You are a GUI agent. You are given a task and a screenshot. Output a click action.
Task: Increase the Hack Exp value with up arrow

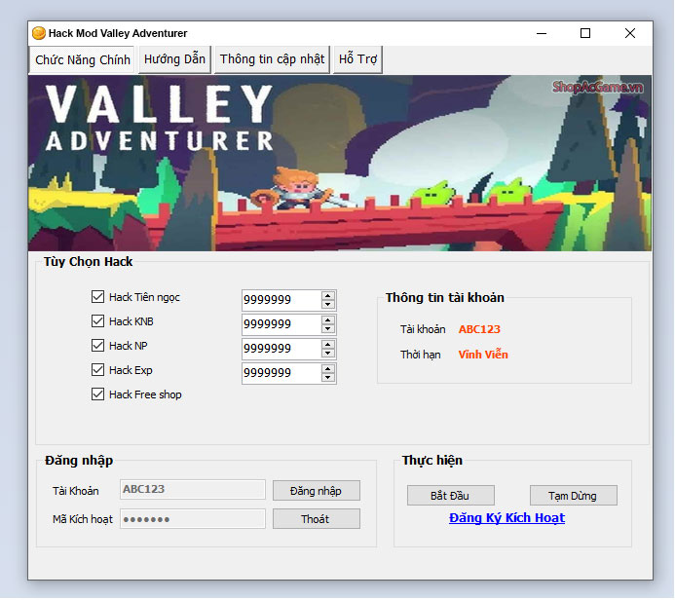point(328,369)
